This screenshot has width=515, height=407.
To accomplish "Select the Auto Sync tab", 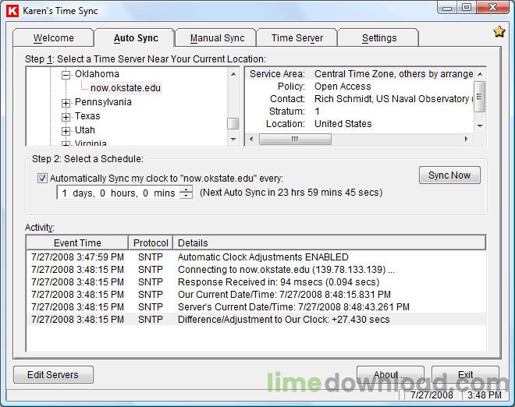I will coord(136,38).
